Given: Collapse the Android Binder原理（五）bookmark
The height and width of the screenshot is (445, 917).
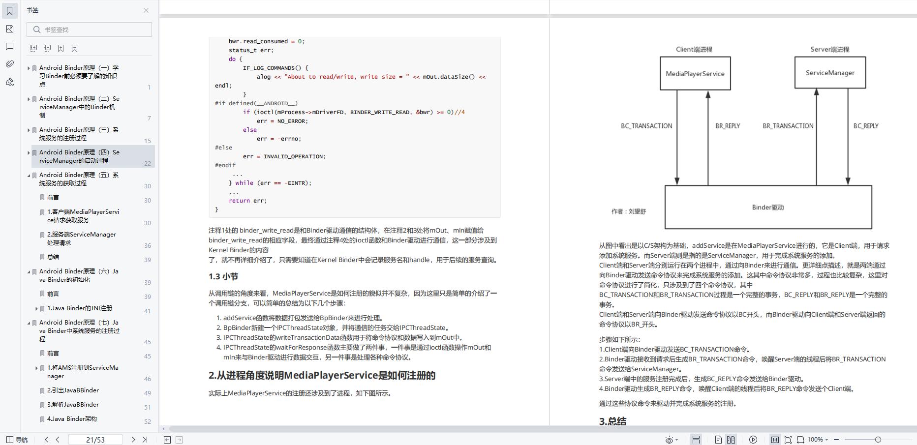Looking at the screenshot, I should [29, 176].
